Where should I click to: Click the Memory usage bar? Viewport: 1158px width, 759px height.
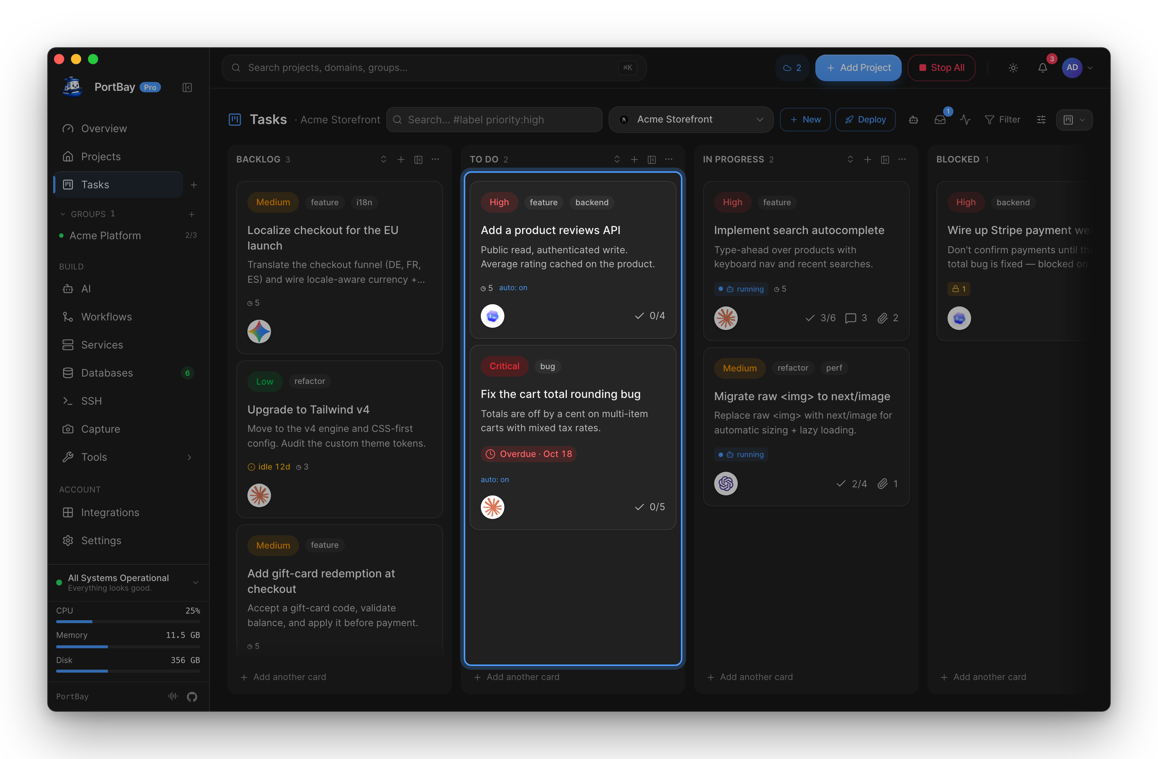tap(128, 647)
